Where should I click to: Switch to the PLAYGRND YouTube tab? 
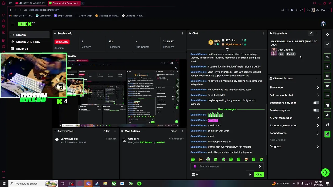tap(30, 3)
